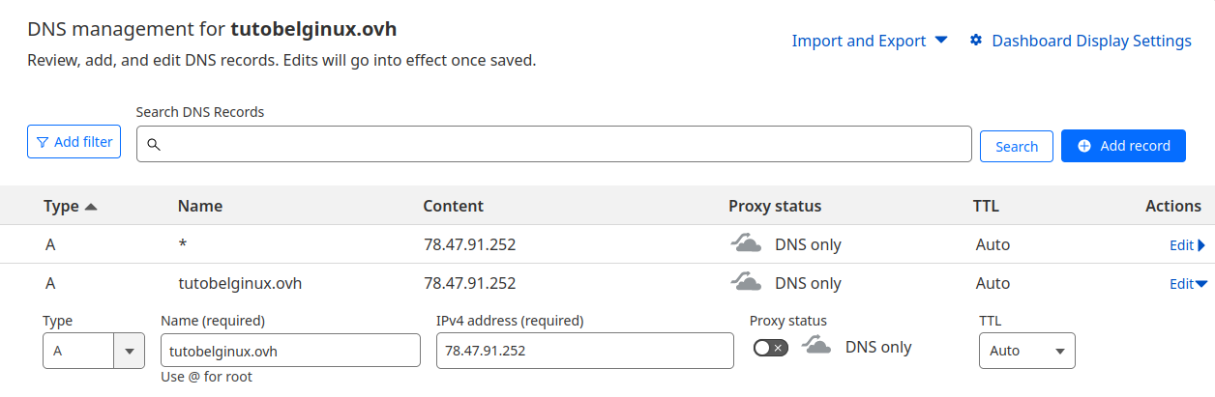Click the IPv4 address input field
1215x397 pixels.
584,351
